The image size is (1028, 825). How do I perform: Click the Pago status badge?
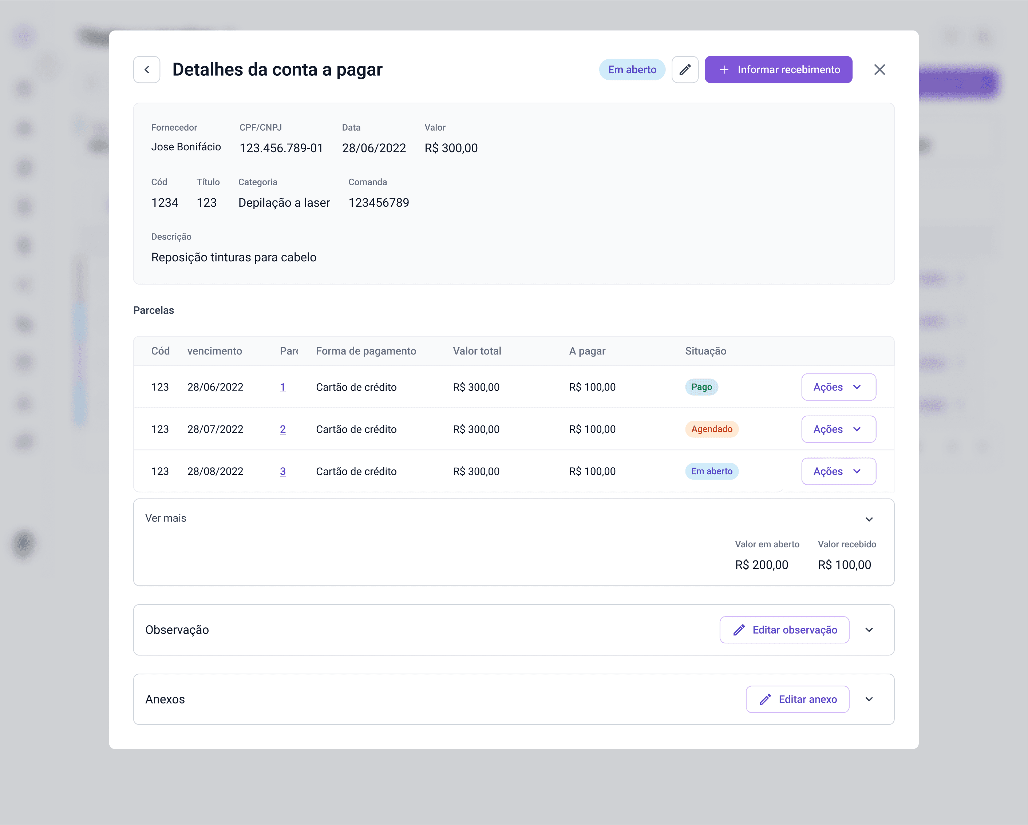tap(701, 387)
